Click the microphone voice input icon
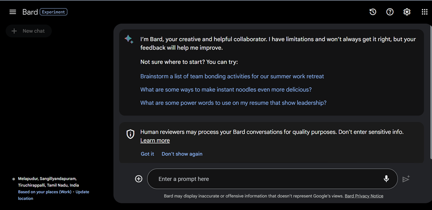432x210 pixels. [386, 179]
